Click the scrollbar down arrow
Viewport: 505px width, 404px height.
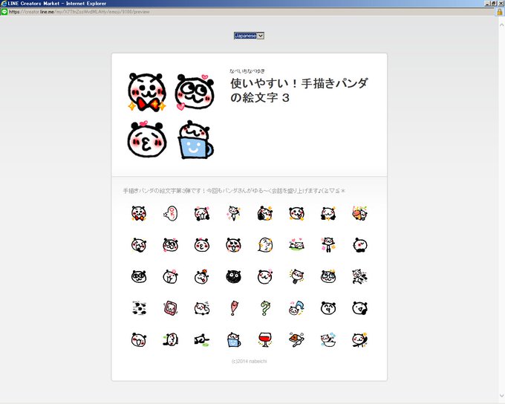click(x=501, y=395)
